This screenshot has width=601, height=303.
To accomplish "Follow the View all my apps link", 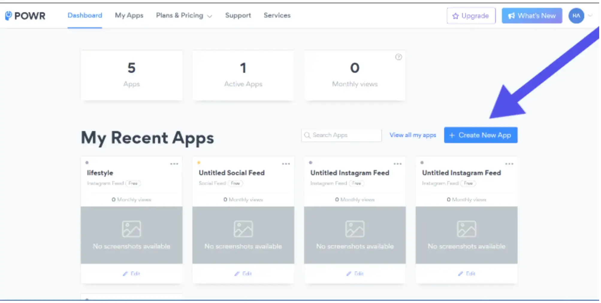I will pos(413,135).
